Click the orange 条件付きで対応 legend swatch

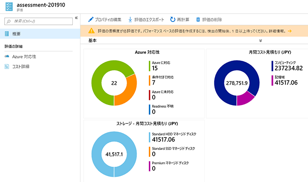tap(149, 80)
